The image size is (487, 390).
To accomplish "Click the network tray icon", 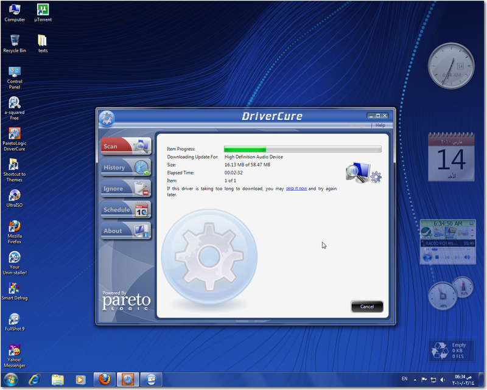I will click(433, 380).
